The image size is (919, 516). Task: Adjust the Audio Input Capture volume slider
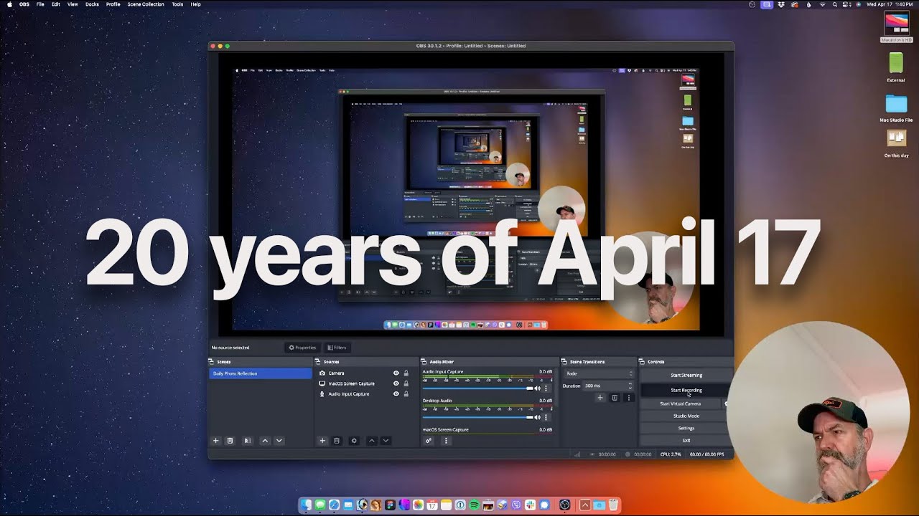tap(477, 388)
